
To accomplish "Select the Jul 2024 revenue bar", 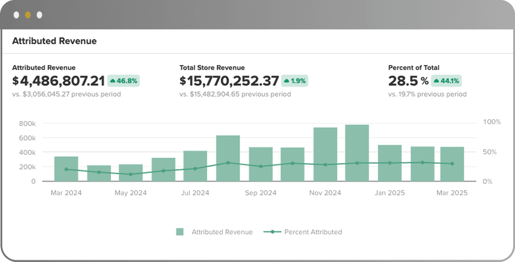I will point(195,166).
